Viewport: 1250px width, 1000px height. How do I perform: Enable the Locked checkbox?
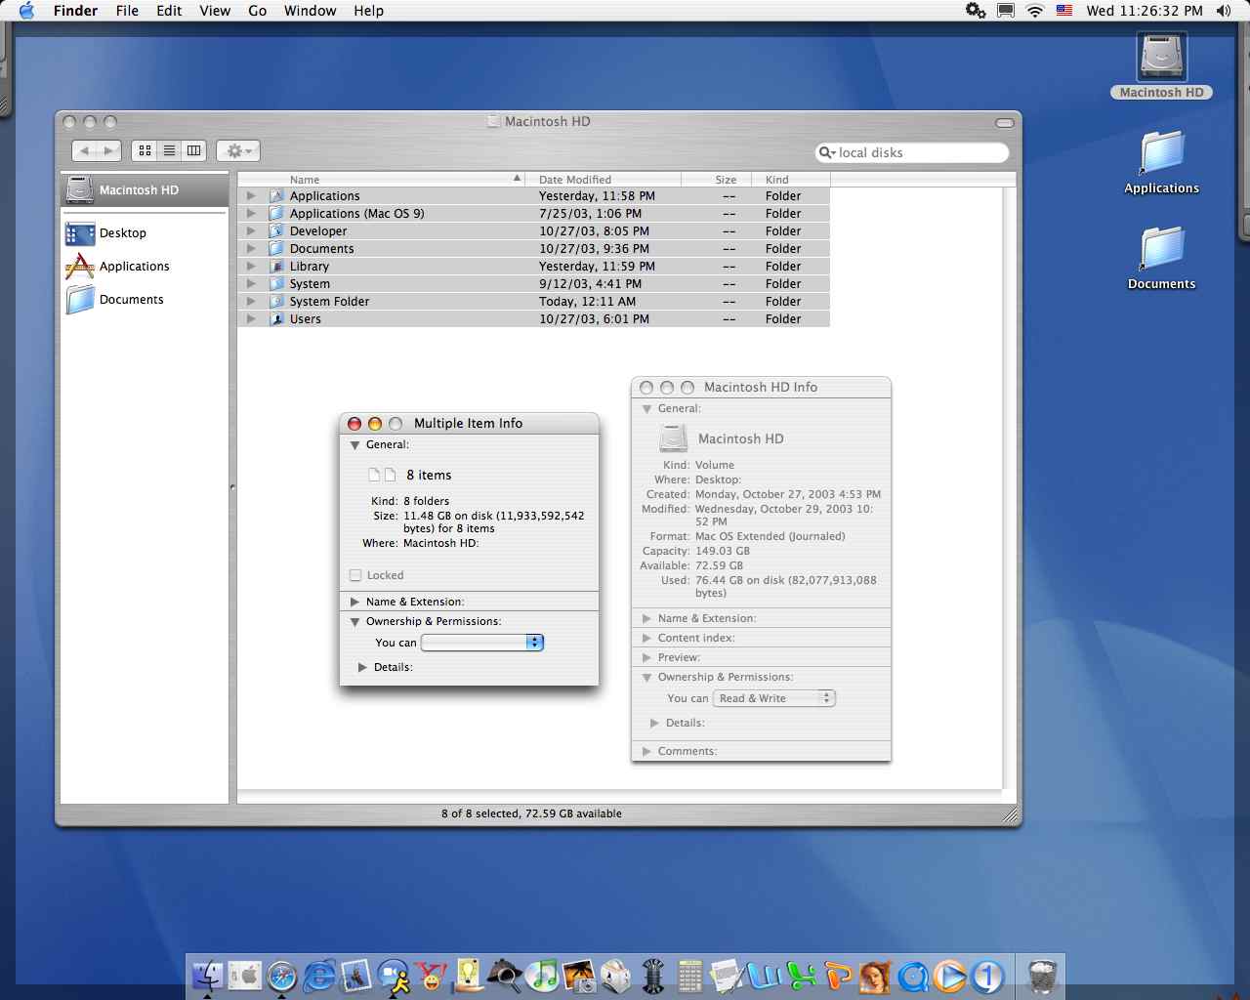(x=355, y=575)
